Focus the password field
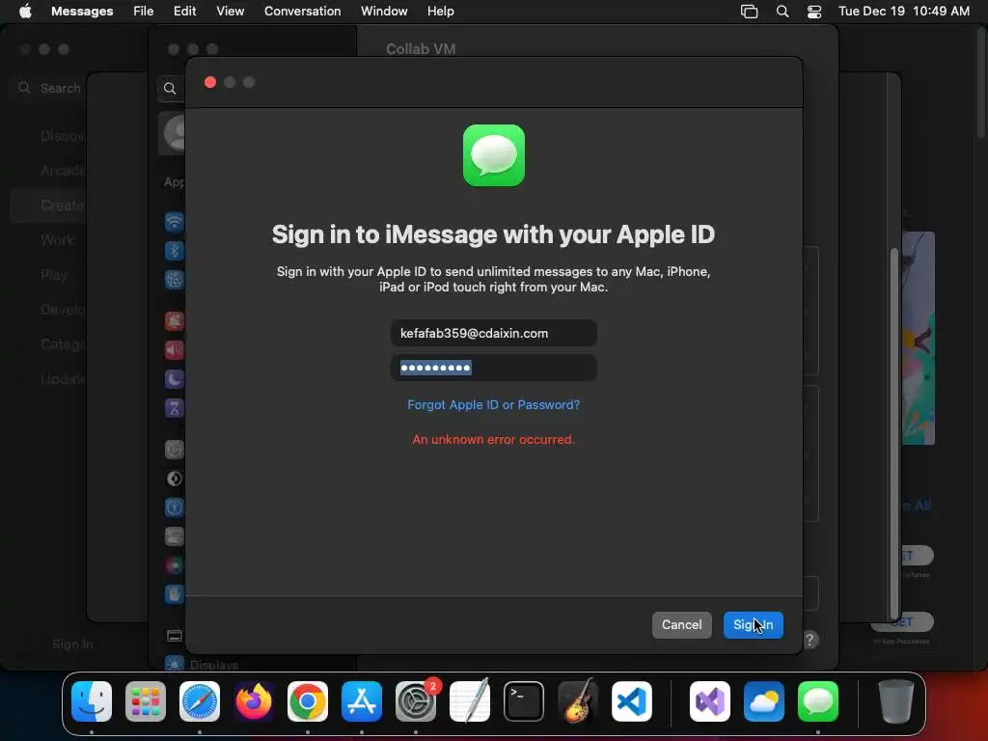988x741 pixels. click(493, 368)
